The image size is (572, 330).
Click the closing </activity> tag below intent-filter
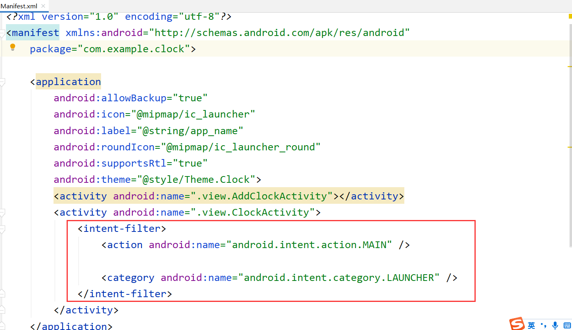(86, 310)
